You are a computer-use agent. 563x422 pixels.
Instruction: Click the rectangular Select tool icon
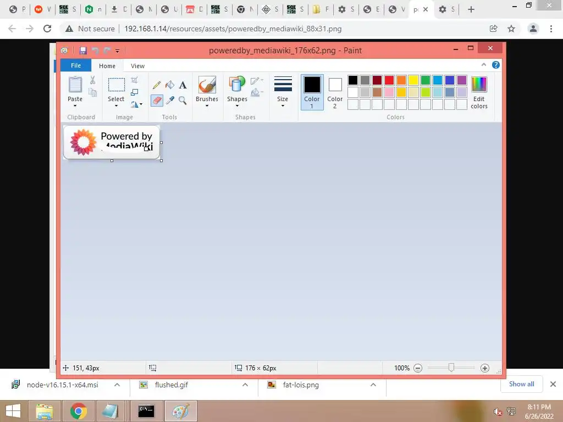point(117,85)
